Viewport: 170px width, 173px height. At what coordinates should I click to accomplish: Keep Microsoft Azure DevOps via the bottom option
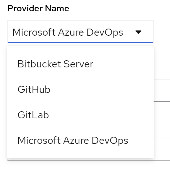tap(73, 140)
